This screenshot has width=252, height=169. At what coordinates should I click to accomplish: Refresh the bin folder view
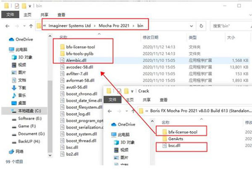click(x=201, y=26)
